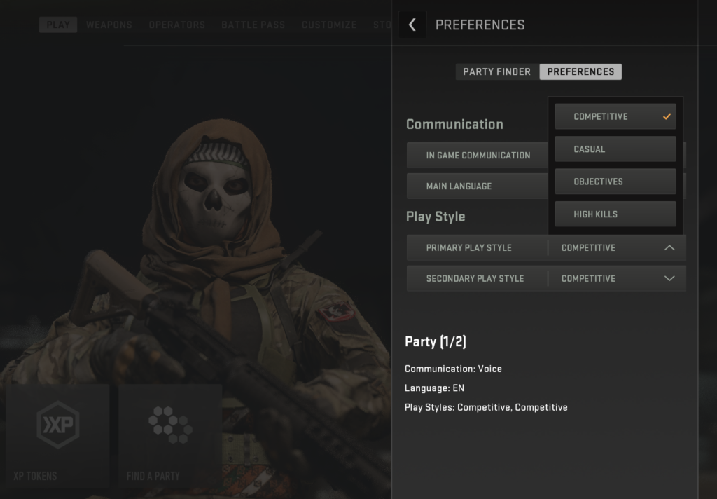Click the checkmark beside Competitive
This screenshot has width=717, height=499.
tap(667, 116)
